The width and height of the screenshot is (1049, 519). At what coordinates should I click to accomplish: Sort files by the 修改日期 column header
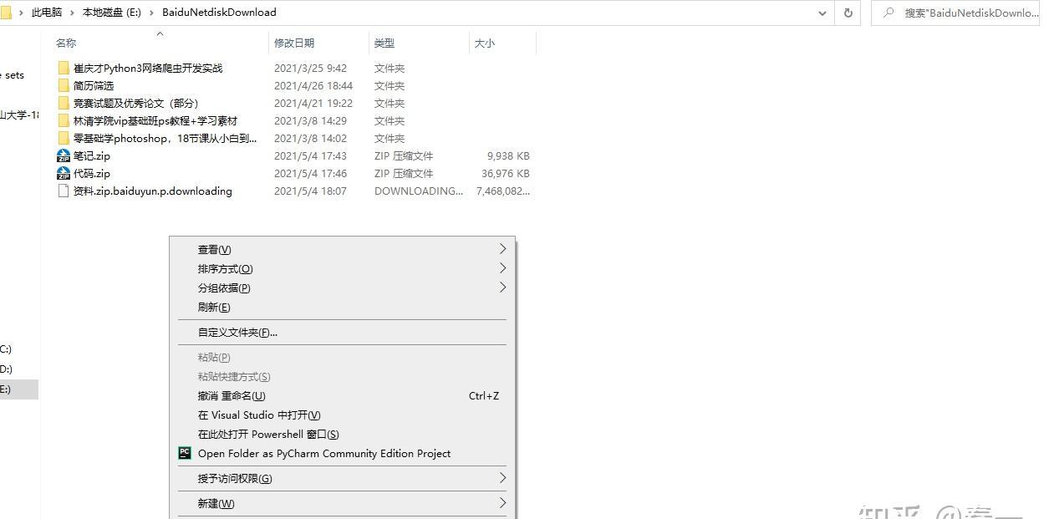click(294, 42)
